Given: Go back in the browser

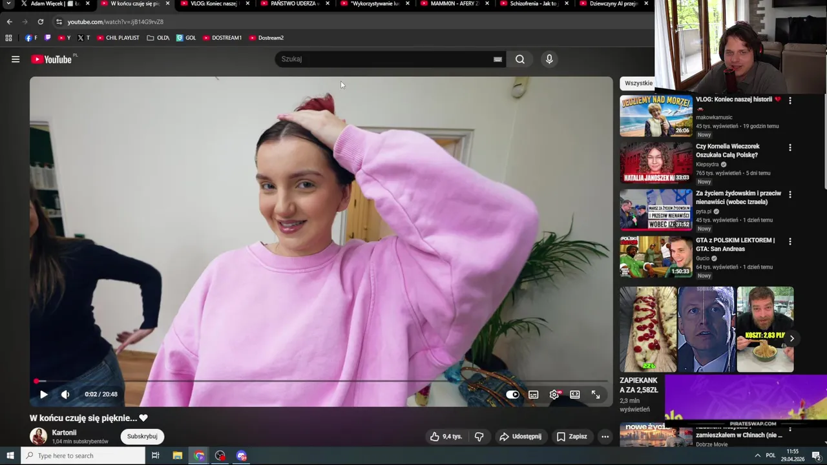Looking at the screenshot, I should (9, 22).
